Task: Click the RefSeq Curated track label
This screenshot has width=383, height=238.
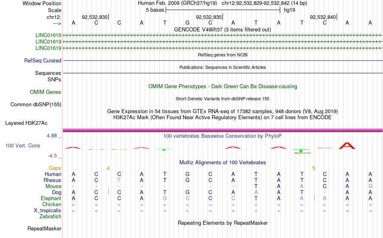Action: [x=43, y=60]
